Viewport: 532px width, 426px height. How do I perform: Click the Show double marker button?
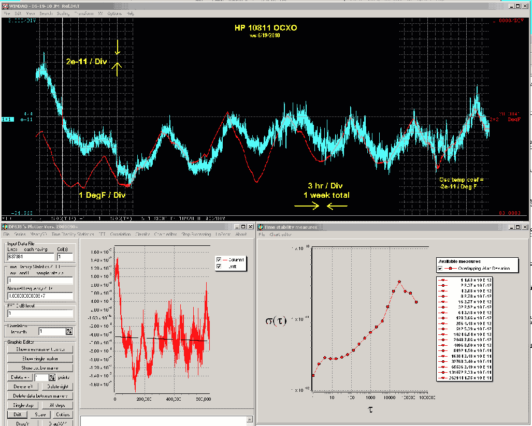[x=40, y=368]
